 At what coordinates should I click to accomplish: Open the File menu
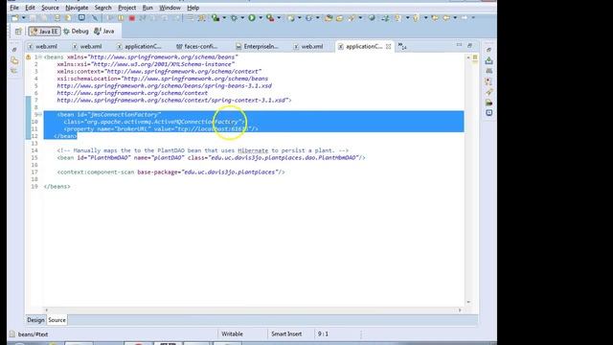tap(14, 8)
